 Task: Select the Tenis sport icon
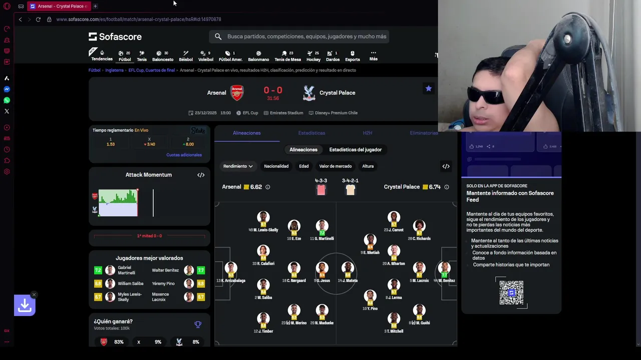142,53
